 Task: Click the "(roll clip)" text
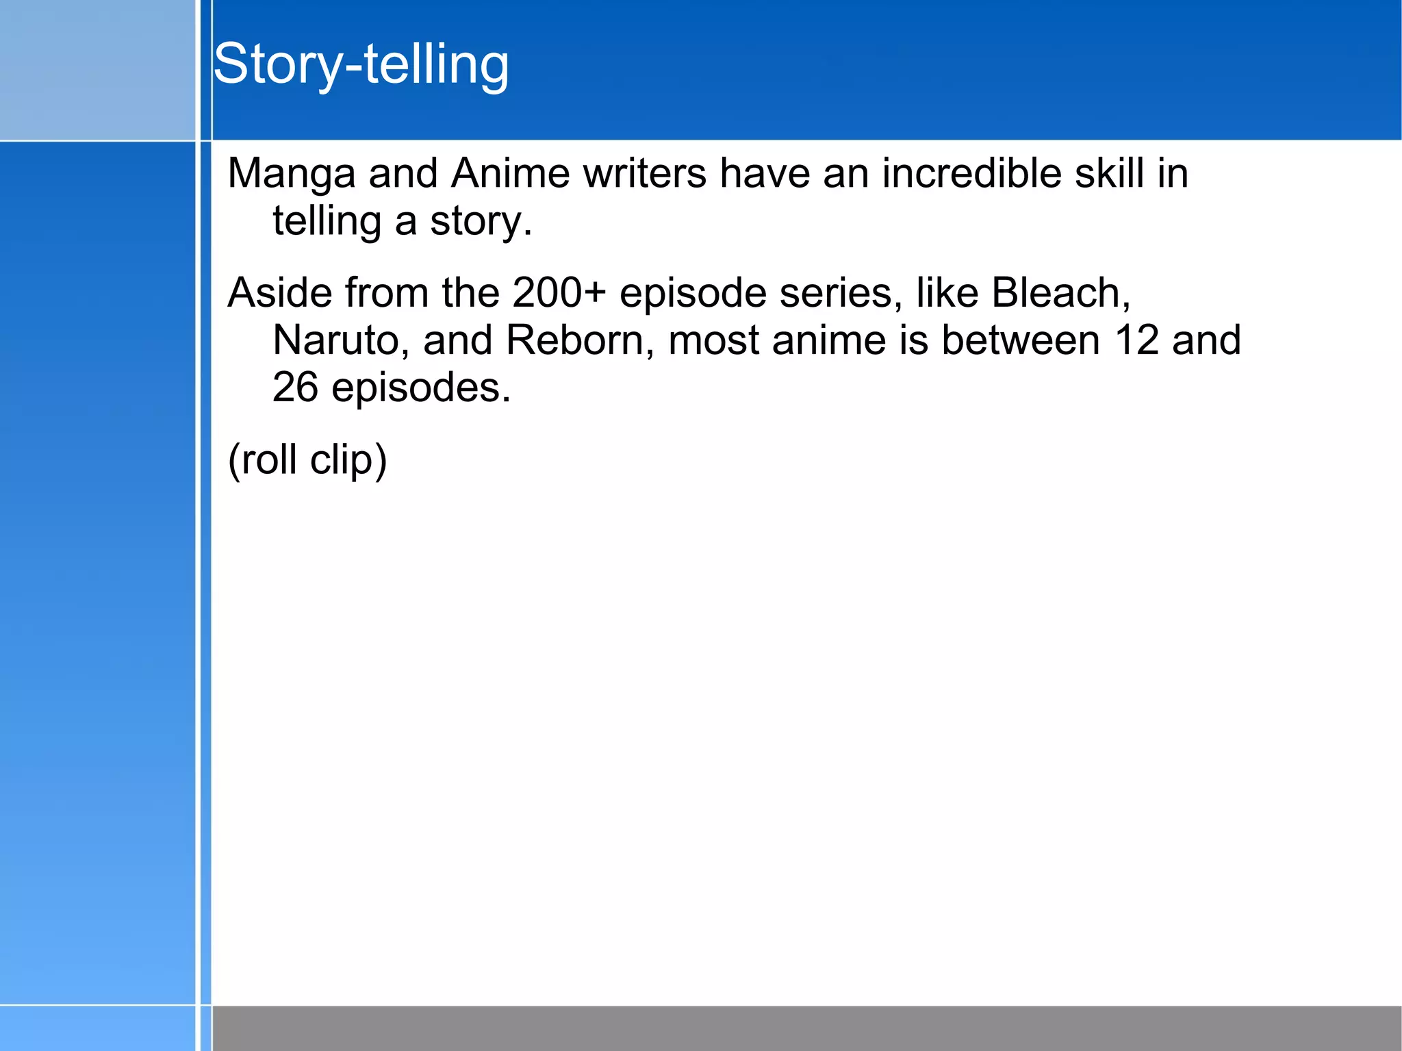point(307,459)
